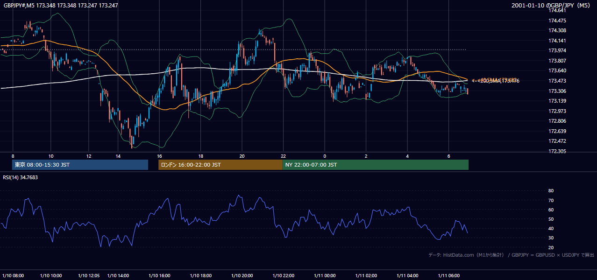Click the NY 22:00-07:00 JST session bar
Image resolution: width=597 pixels, height=280 pixels.
coord(375,165)
